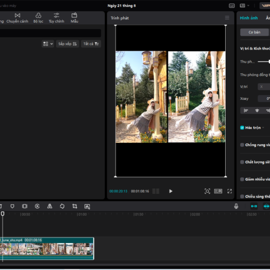This screenshot has height=270, width=270.
Task: Select the Cơ bản sub-tab
Action: click(254, 32)
